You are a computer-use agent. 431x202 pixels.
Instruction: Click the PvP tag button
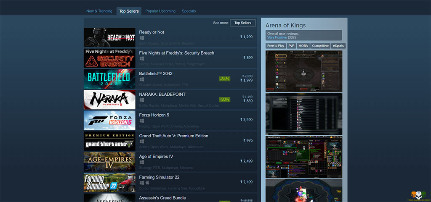point(291,46)
